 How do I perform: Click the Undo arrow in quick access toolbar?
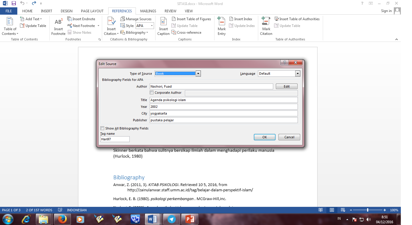click(x=22, y=4)
